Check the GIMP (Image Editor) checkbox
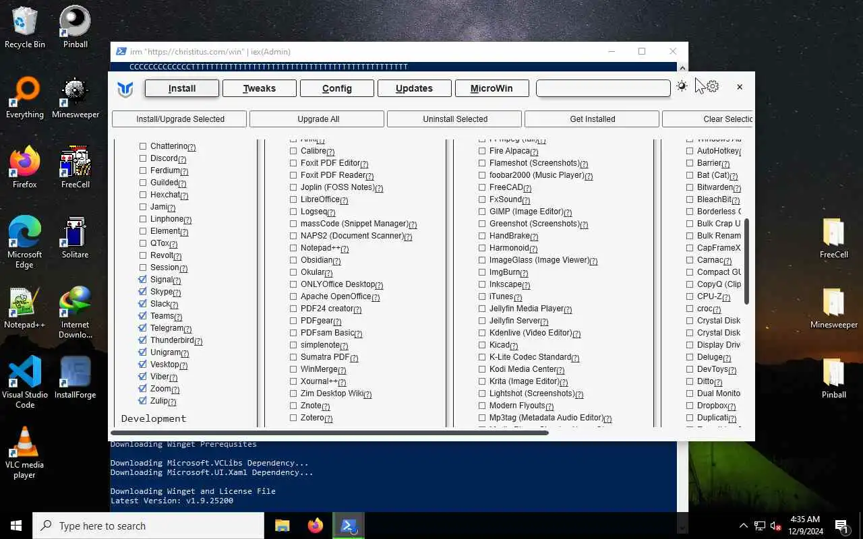 [x=482, y=212]
